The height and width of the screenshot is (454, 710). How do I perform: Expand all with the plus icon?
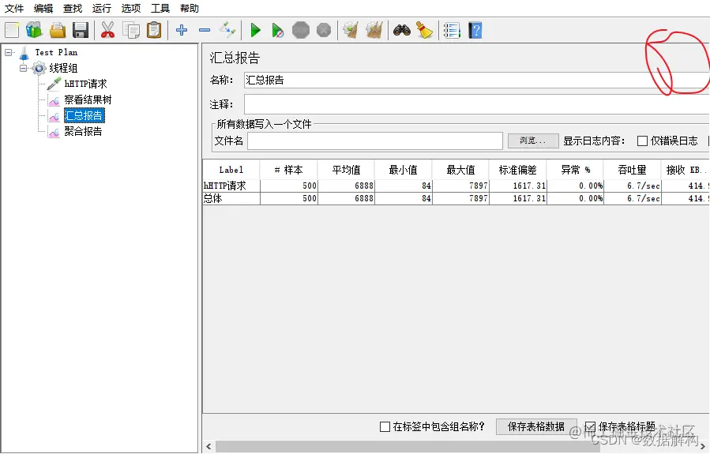point(182,30)
